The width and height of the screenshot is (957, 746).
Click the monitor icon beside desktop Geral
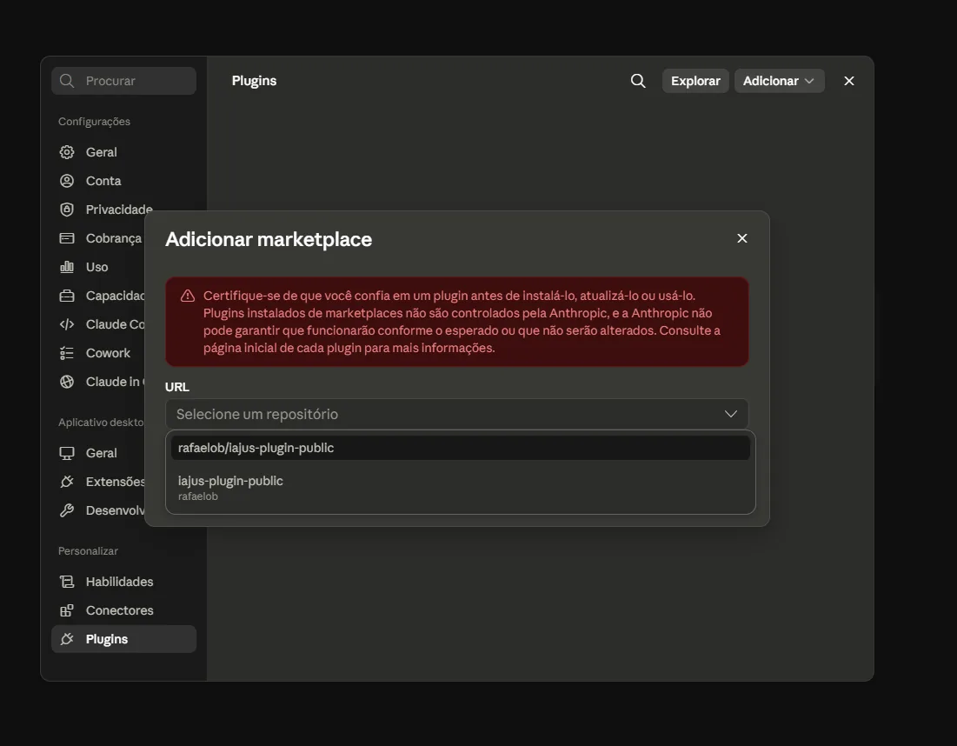point(67,453)
